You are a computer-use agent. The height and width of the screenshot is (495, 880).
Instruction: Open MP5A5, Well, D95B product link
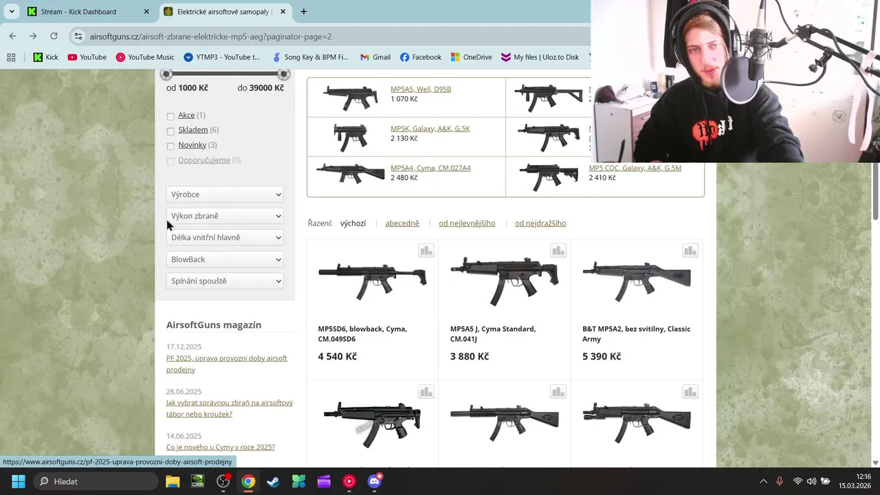click(x=421, y=89)
